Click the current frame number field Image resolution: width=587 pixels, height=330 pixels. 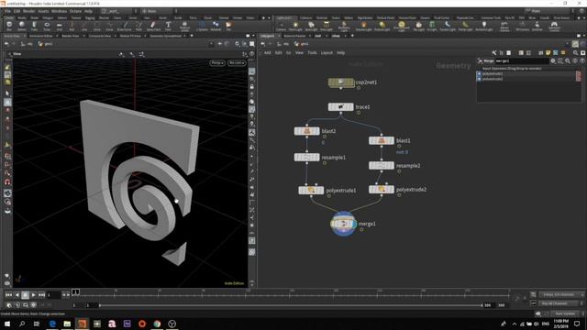click(x=53, y=295)
